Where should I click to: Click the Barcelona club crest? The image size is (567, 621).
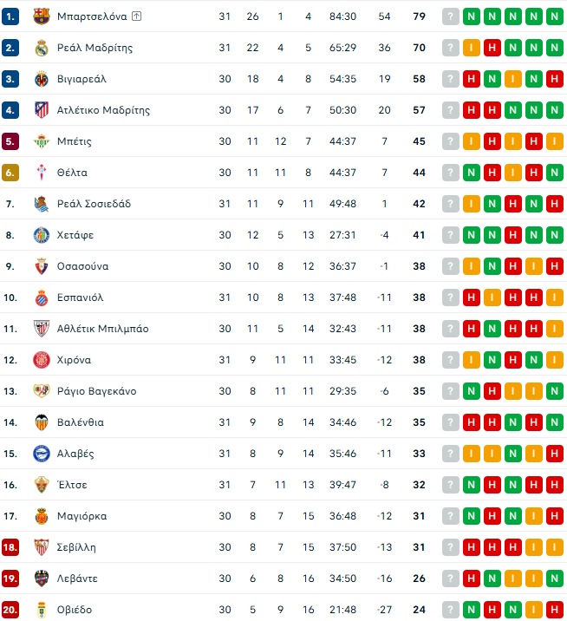41,16
